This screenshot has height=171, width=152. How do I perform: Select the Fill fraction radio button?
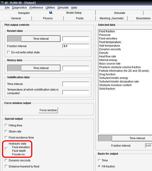99,166
